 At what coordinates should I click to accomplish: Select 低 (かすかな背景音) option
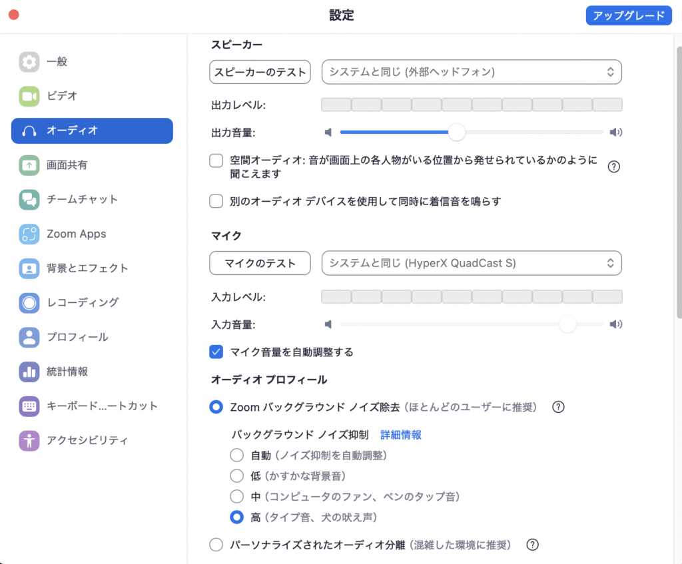click(236, 475)
